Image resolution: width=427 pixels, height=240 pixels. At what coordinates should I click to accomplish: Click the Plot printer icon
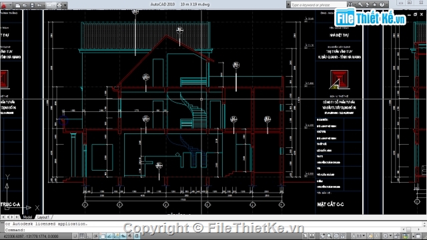(59, 5)
